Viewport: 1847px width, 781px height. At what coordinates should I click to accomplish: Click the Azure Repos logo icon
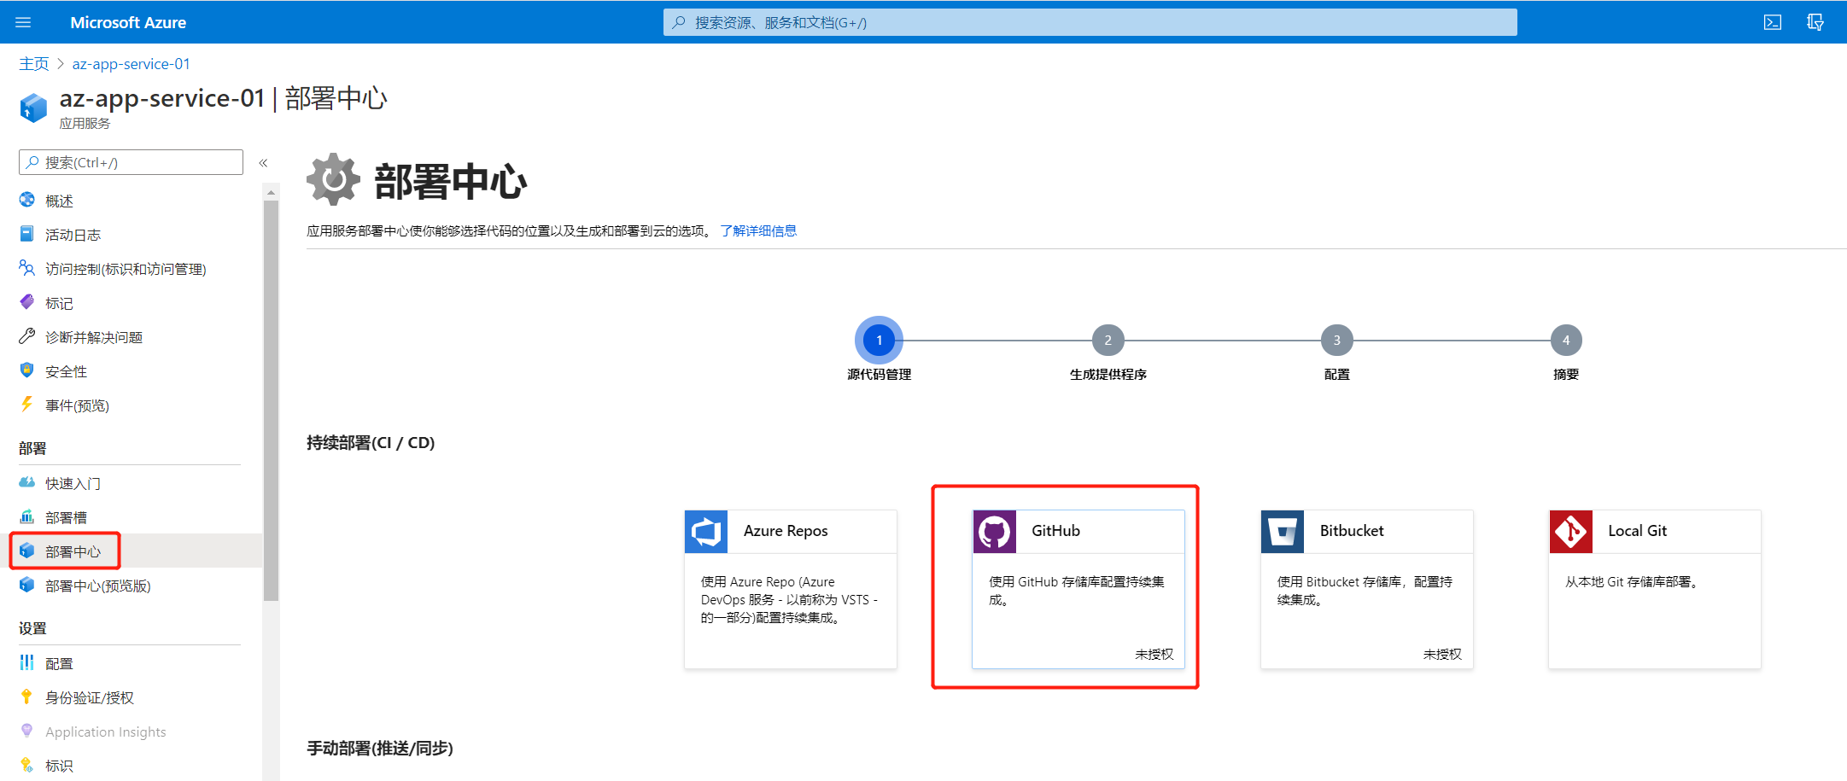[706, 532]
